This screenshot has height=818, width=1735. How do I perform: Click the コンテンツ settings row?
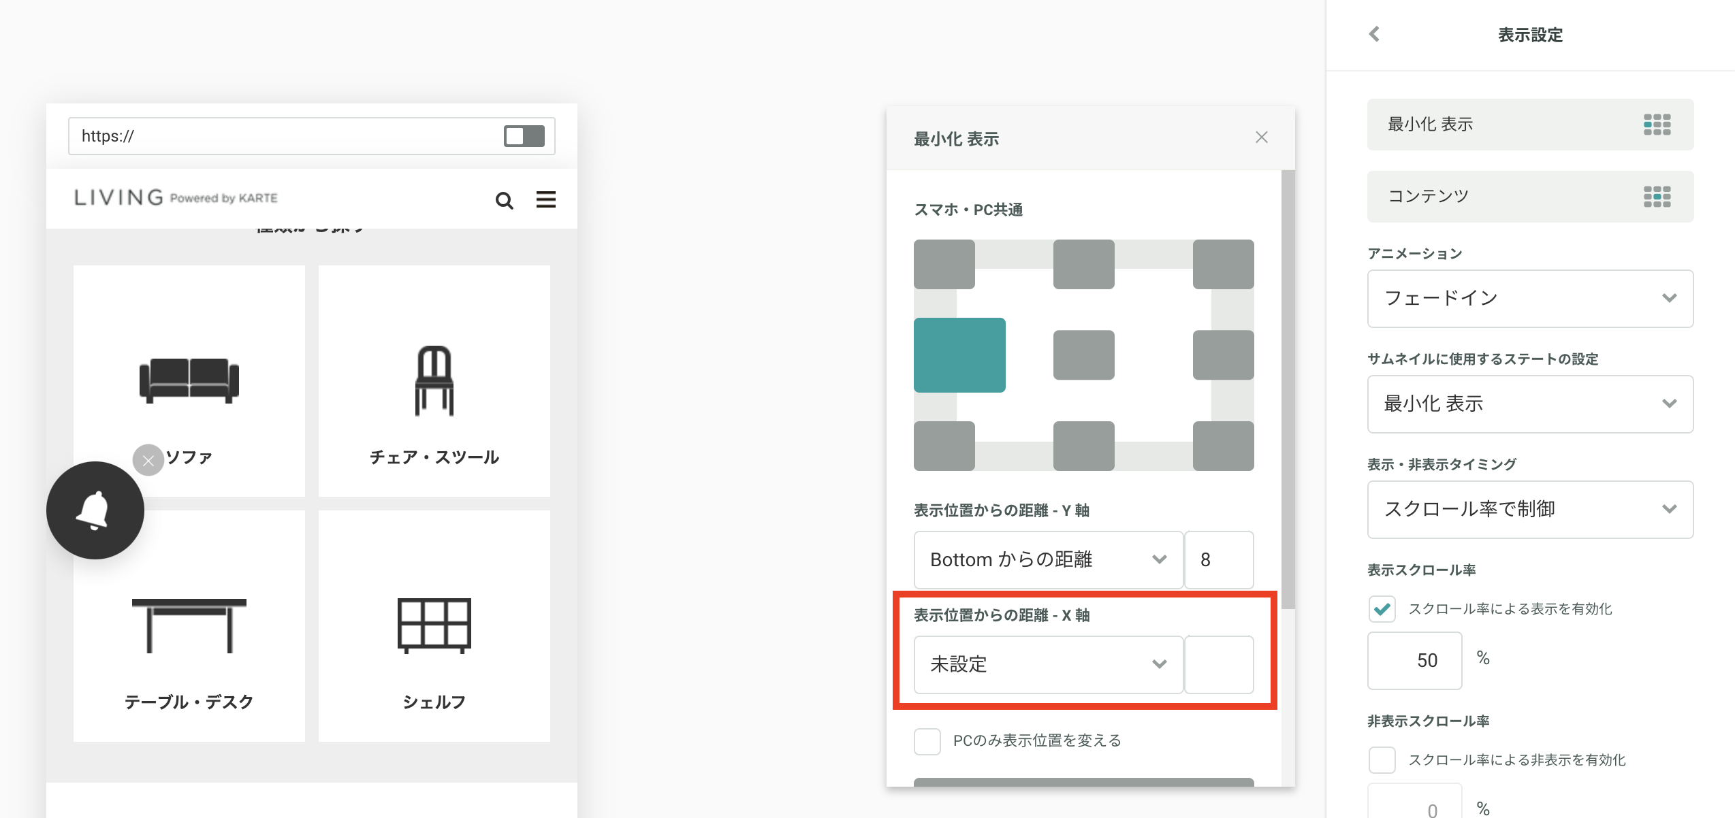pos(1530,197)
